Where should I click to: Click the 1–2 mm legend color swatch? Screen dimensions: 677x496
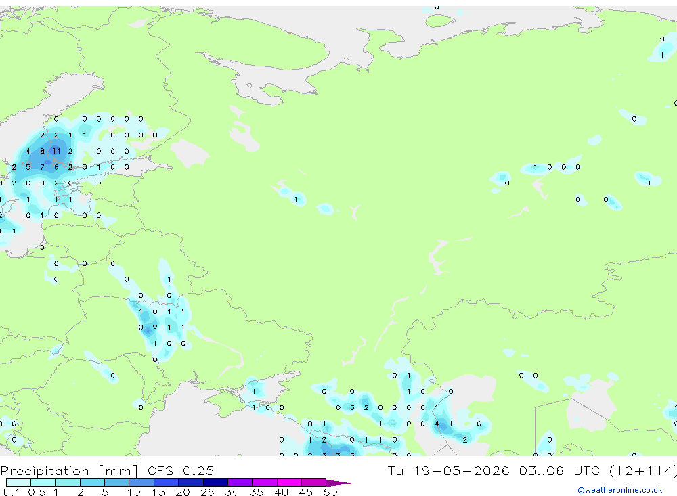68,482
